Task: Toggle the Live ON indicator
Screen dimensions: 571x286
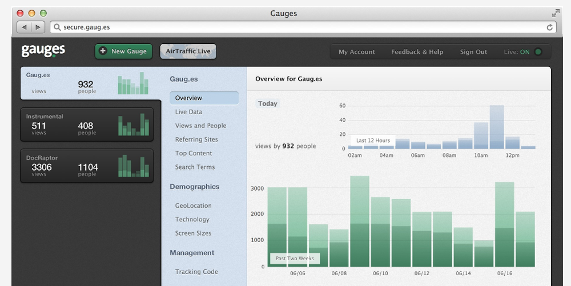Action: 538,52
